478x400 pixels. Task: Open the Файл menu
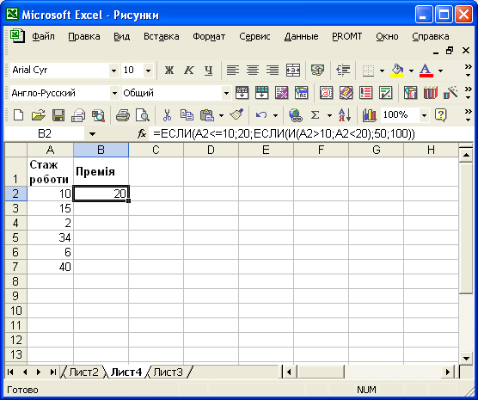(x=43, y=37)
